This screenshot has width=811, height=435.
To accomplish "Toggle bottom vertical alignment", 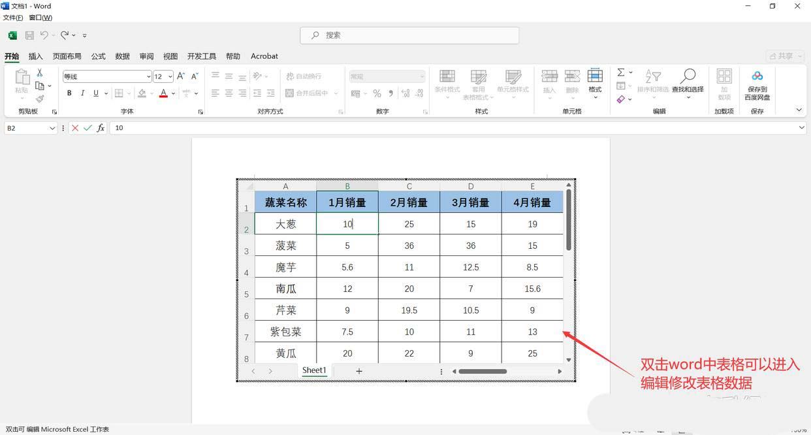I will (242, 76).
